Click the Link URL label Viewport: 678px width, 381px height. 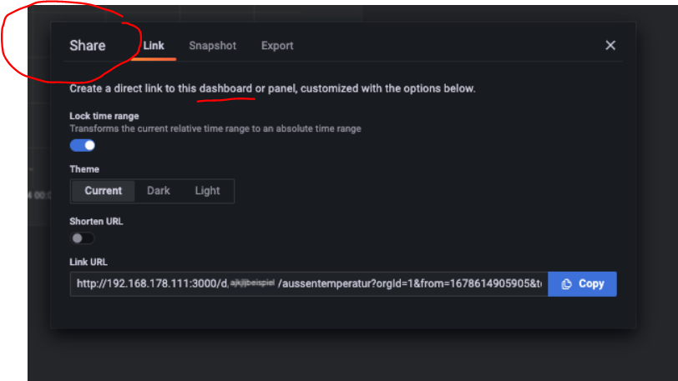tap(89, 263)
